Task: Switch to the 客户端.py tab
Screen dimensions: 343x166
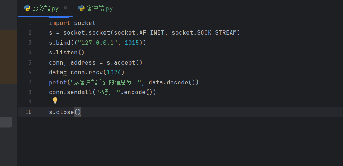Action: [95, 8]
